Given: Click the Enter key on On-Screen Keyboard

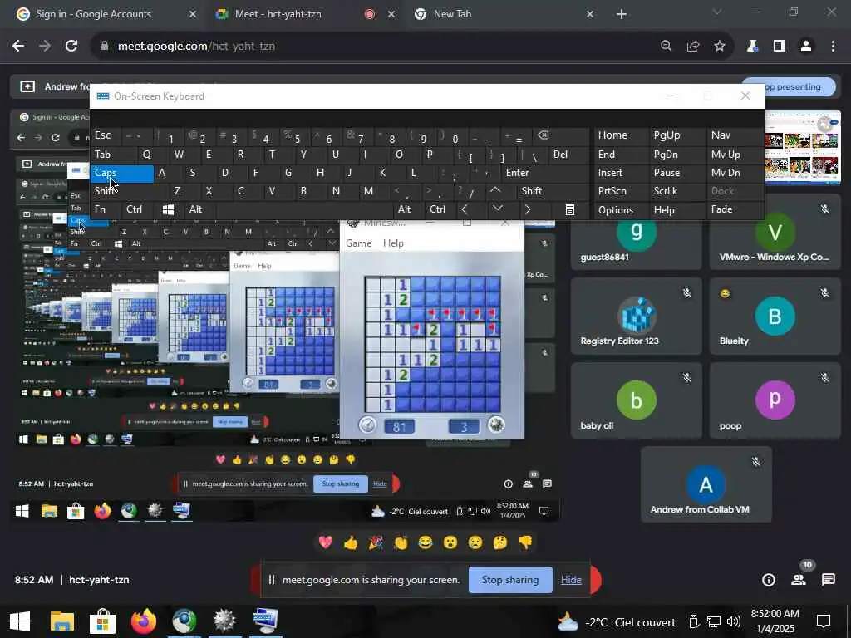Looking at the screenshot, I should [544, 173].
